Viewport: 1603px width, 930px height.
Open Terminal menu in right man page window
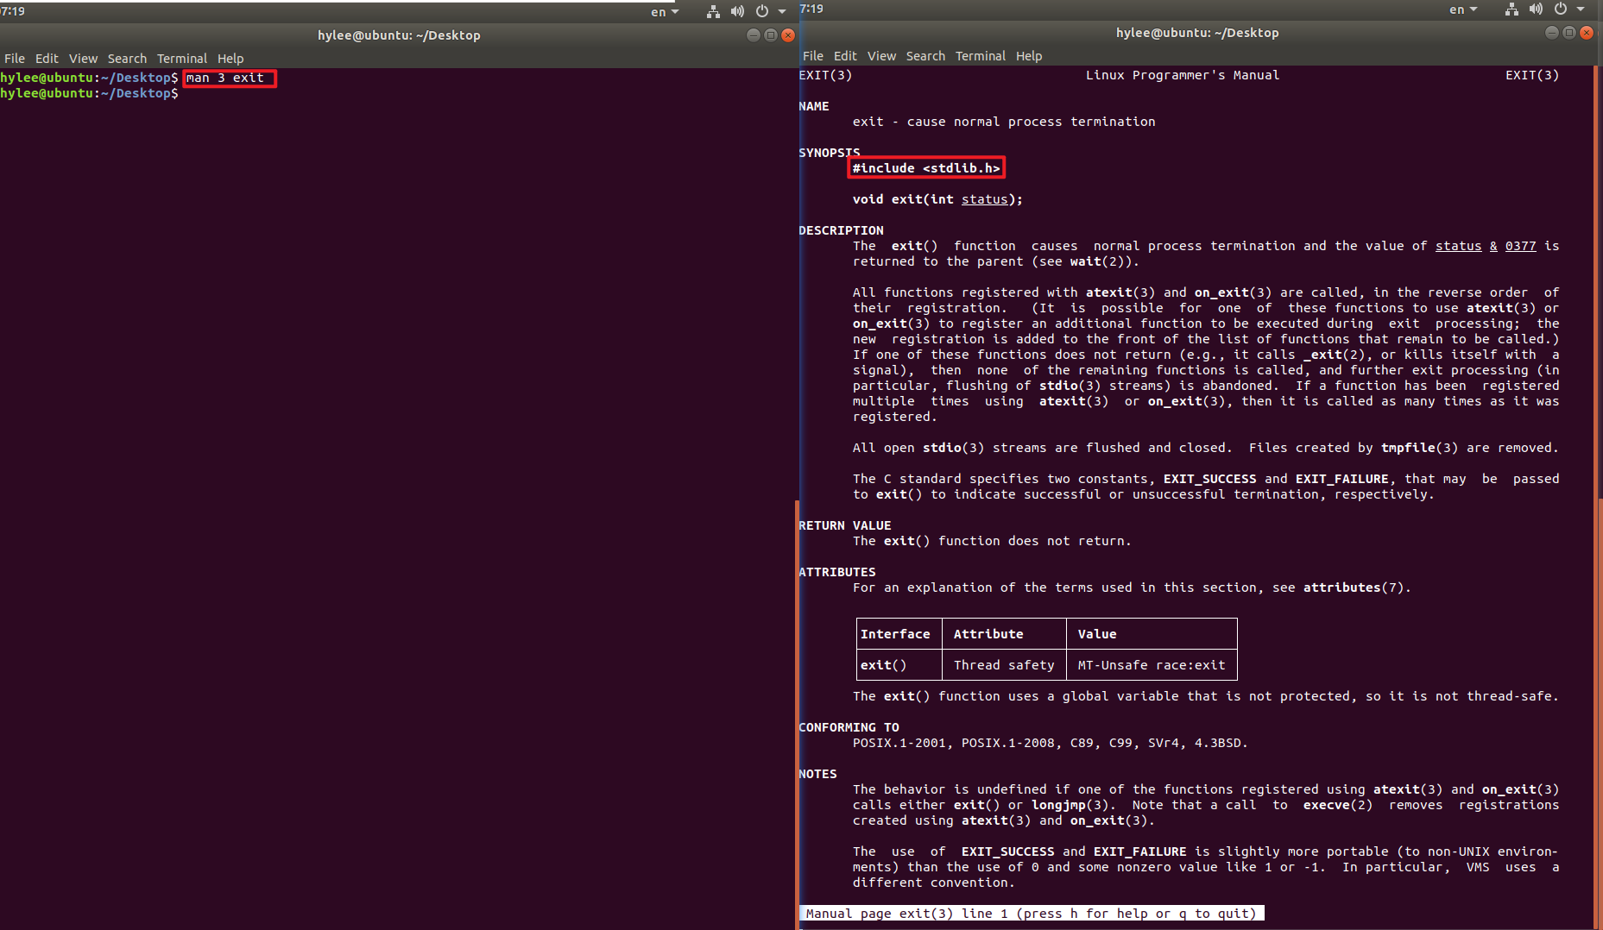point(981,56)
